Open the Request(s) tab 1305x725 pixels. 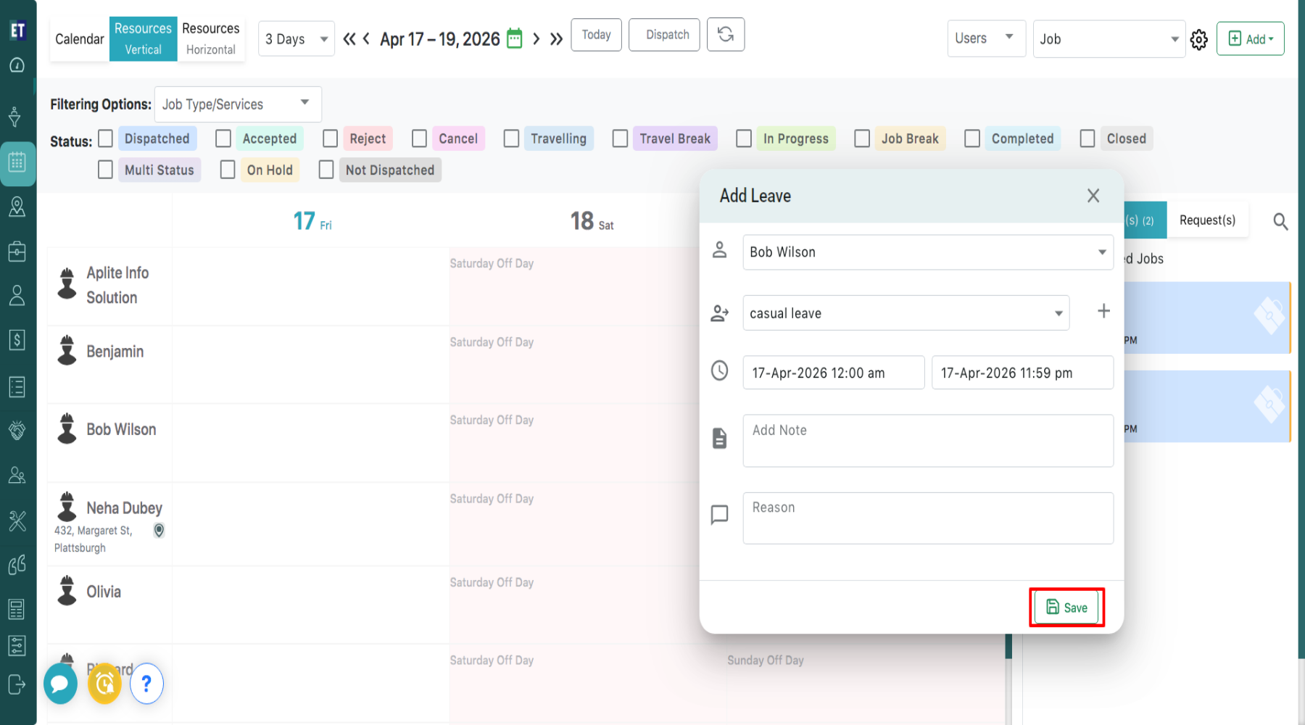click(x=1207, y=220)
